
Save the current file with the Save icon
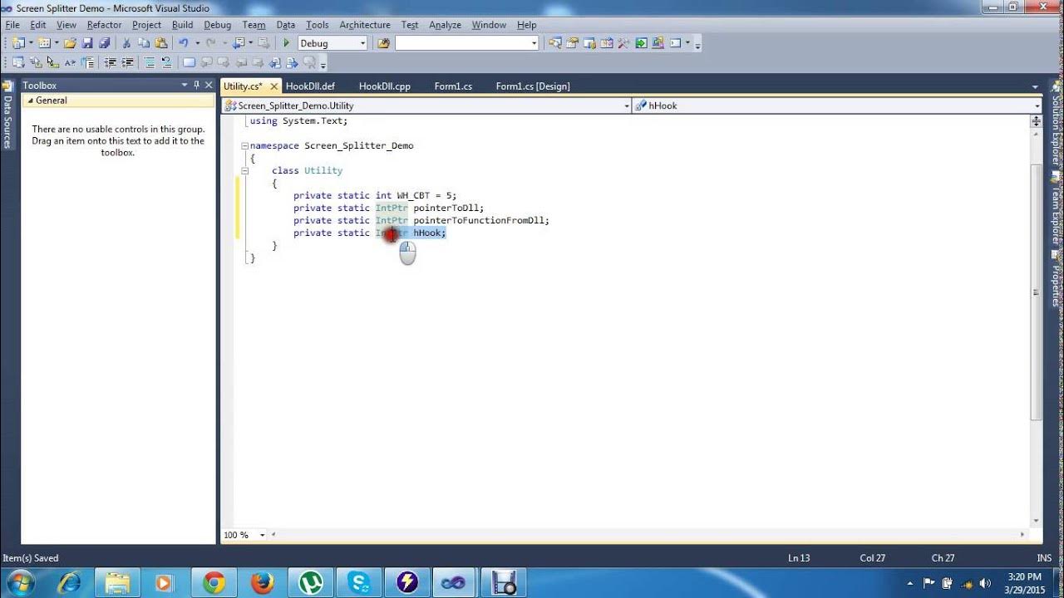tap(87, 43)
